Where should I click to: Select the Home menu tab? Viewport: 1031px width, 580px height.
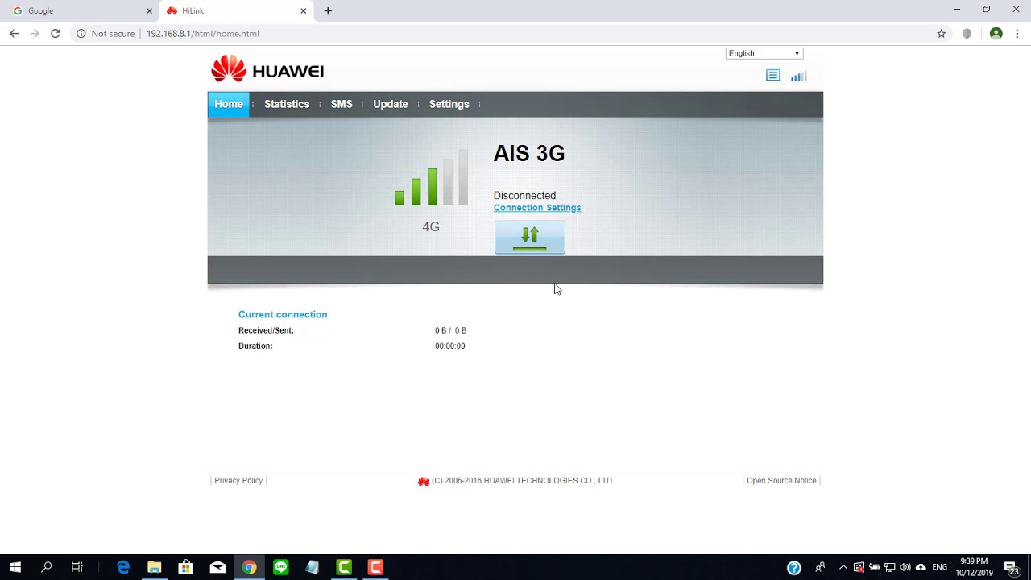coord(229,104)
